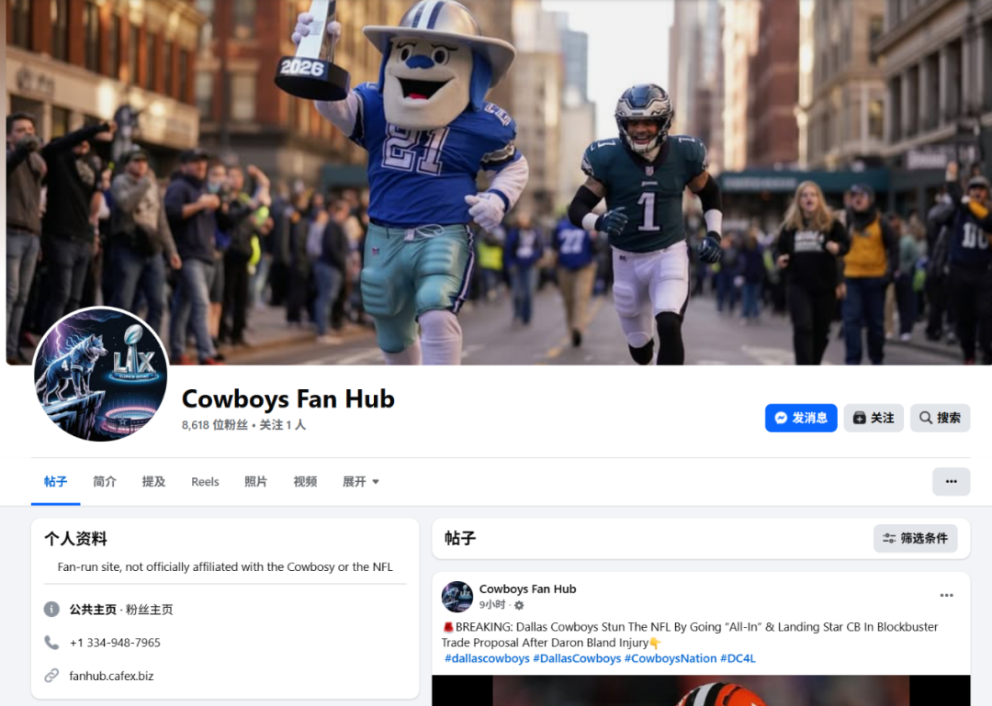The width and height of the screenshot is (992, 706).
Task: Click the Messenger icon on 发消息 button
Action: coord(781,418)
